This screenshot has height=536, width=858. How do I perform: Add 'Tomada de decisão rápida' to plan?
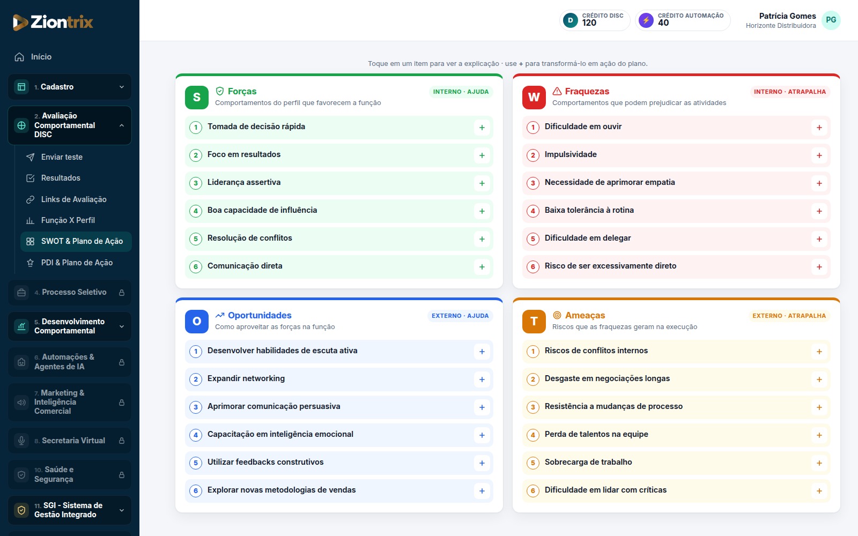482,128
